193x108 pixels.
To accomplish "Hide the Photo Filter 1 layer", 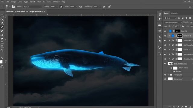I will point(165,40).
